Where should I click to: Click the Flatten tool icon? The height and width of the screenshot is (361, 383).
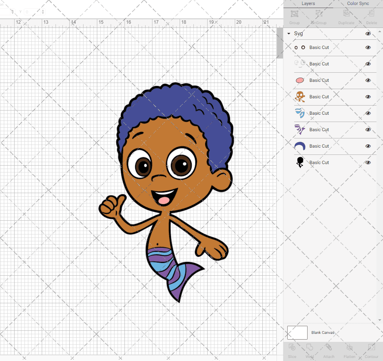coord(350,347)
